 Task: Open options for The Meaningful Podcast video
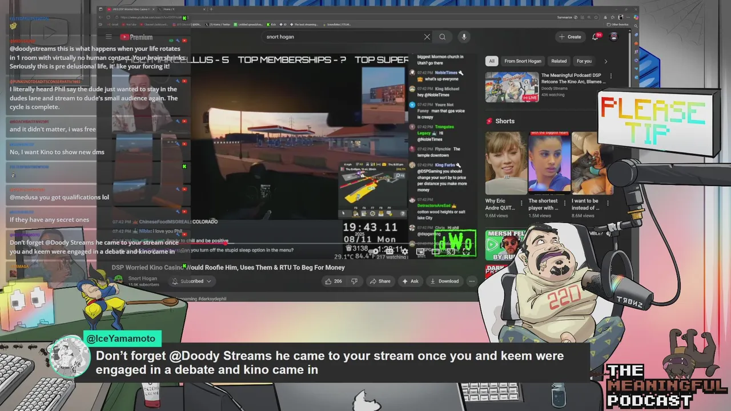click(610, 75)
